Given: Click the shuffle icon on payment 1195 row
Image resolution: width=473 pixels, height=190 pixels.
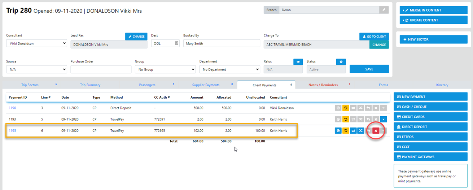Looking at the screenshot, I should tap(361, 131).
